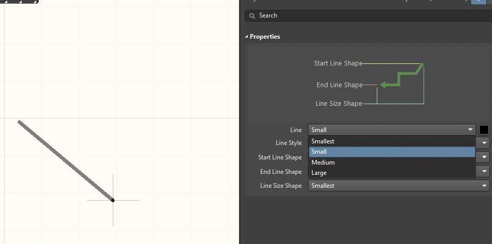Click the Line Size Shape diagram label

(338, 104)
